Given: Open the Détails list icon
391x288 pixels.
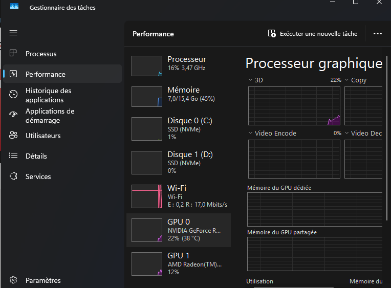Looking at the screenshot, I should pos(14,156).
